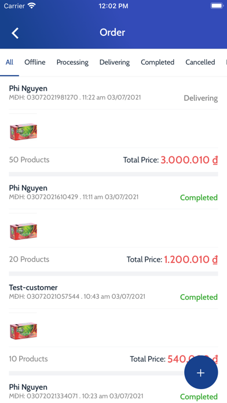Open product thumbnail in 50 Products order

tap(23, 131)
